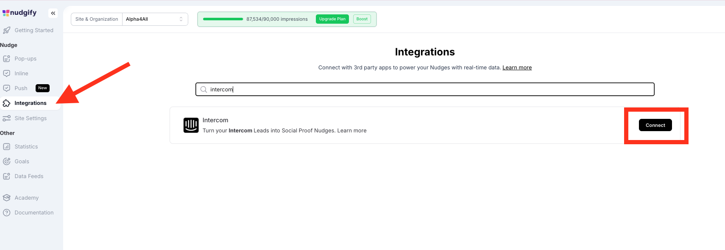Click the impressions progress bar
The width and height of the screenshot is (725, 250).
pos(223,19)
